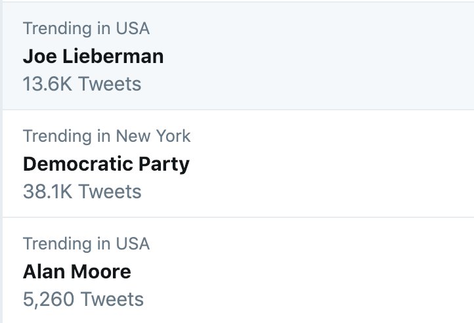Viewport: 474px width, 323px height.
Task: Open the Democratic Party trending topic
Action: pos(106,163)
